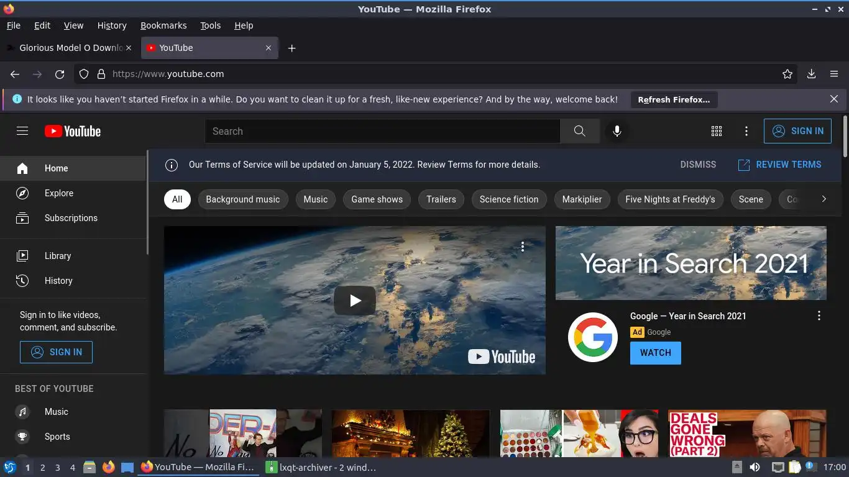Screen dimensions: 849x477
Task: Select the Markiplier chip
Action: click(x=582, y=199)
